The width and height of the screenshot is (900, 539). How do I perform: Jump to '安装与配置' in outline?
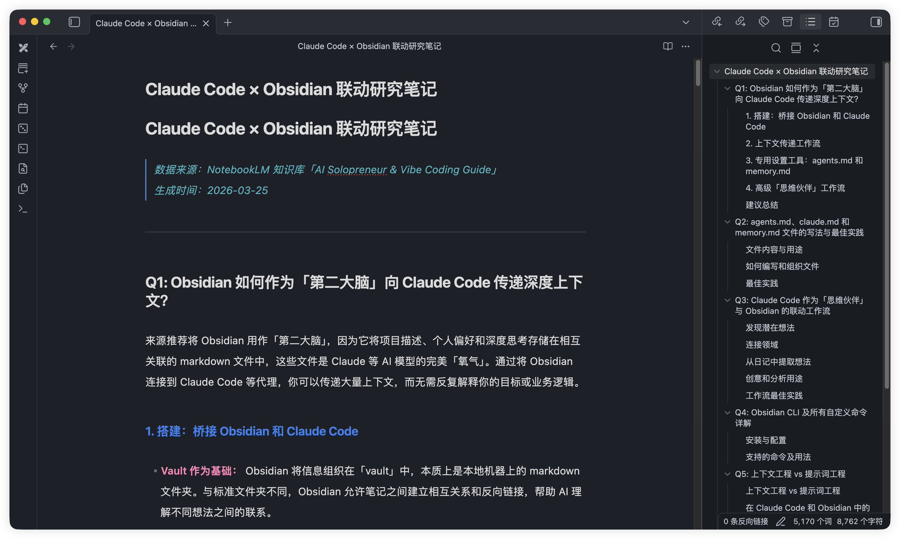pos(766,440)
